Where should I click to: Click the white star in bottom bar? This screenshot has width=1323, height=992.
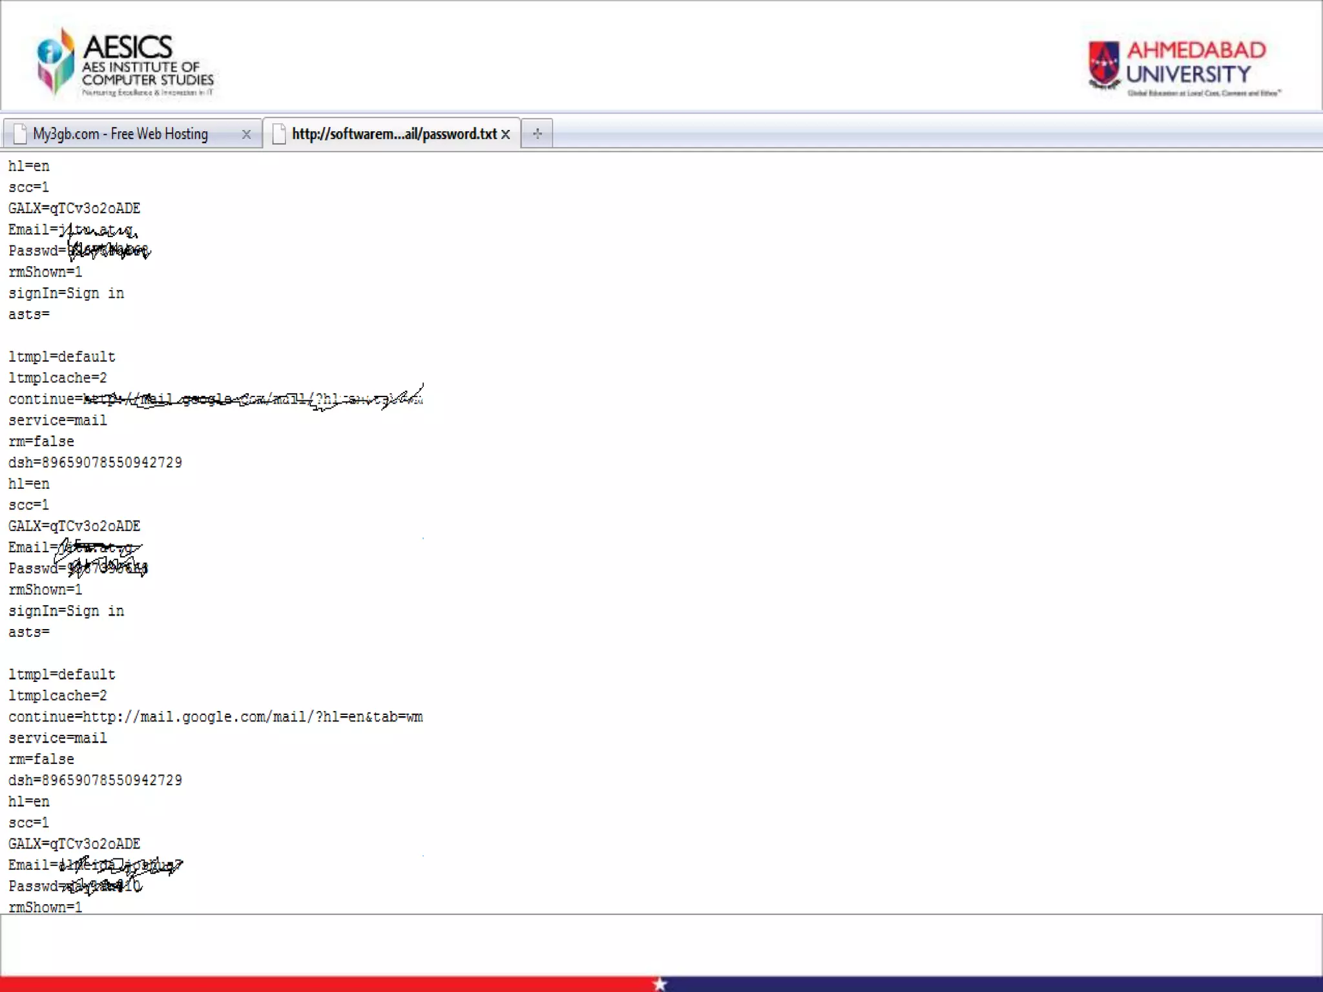pyautogui.click(x=660, y=984)
